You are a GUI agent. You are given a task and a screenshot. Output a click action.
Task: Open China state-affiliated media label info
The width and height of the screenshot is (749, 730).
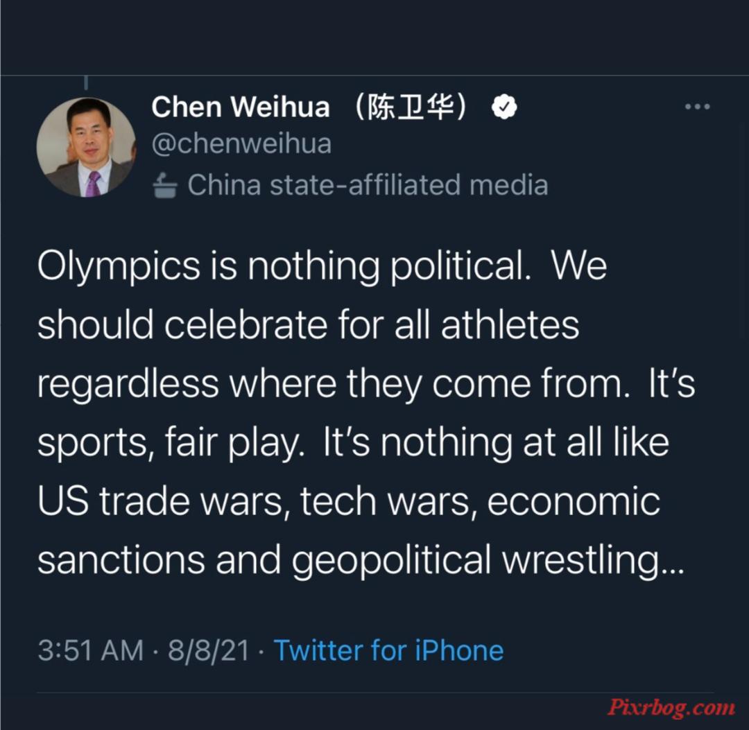click(368, 185)
